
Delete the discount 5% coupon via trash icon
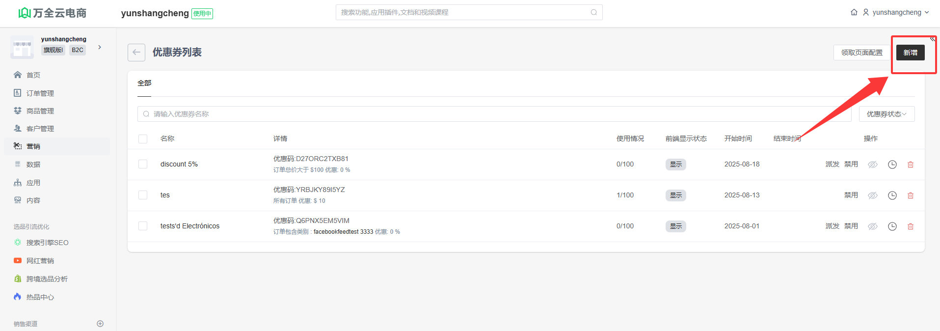pyautogui.click(x=911, y=165)
